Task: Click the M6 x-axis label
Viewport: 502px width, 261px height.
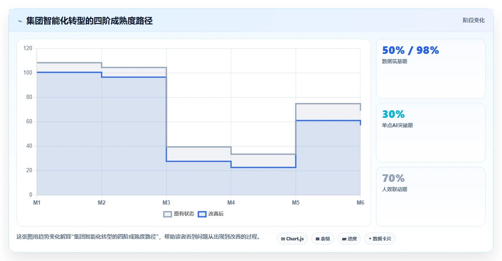Action: point(360,202)
